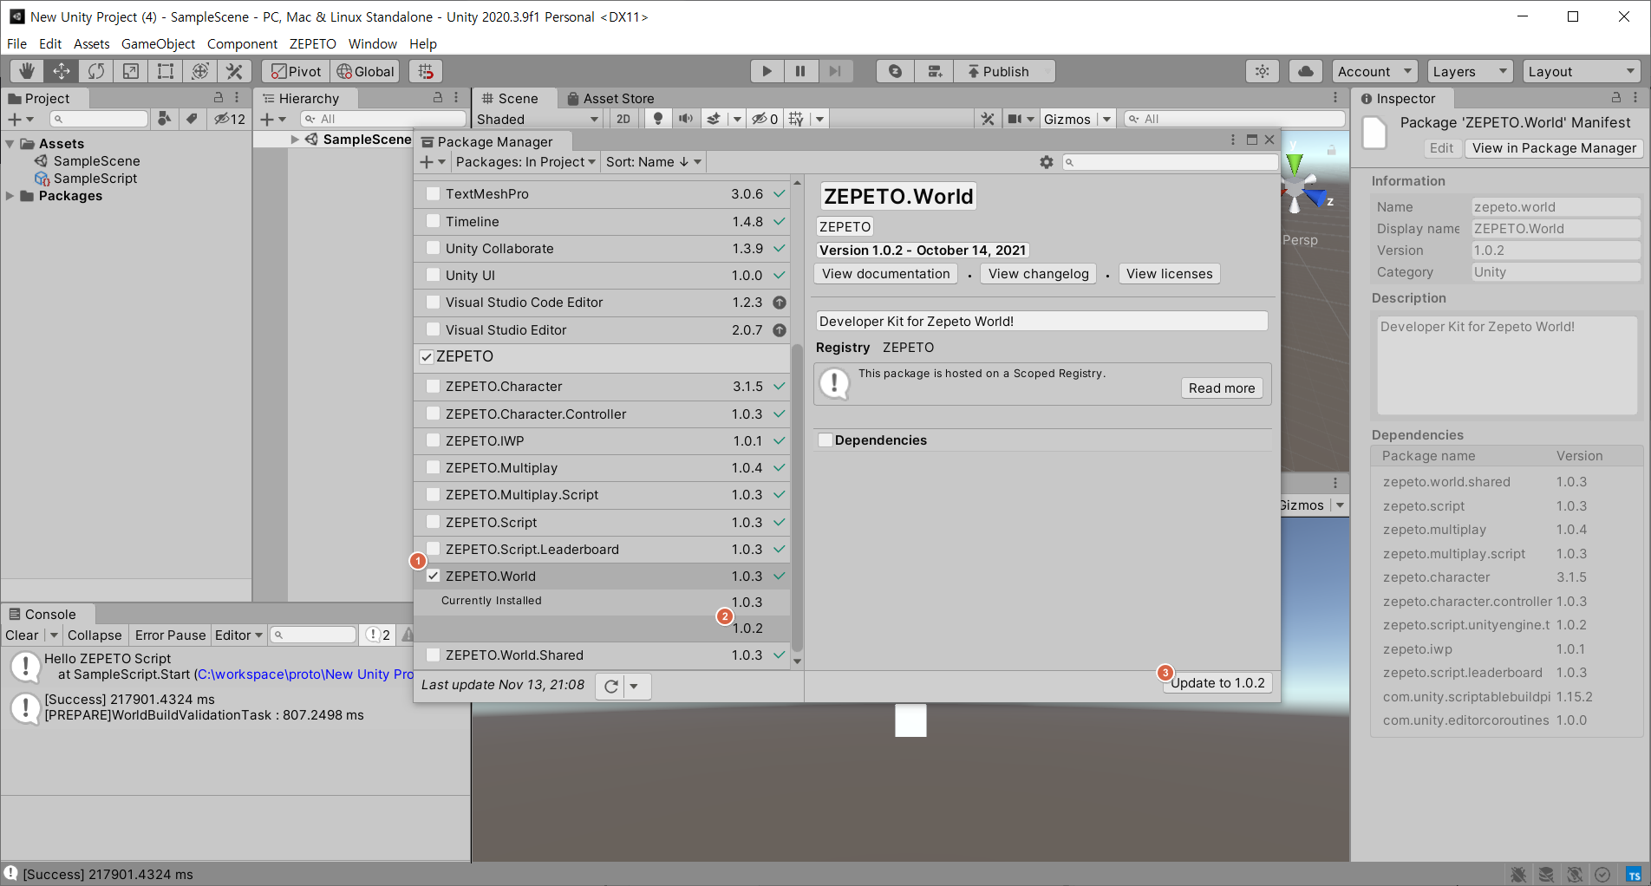Switch to the Asset Store tab
Image resolution: width=1651 pixels, height=886 pixels.
tap(610, 98)
